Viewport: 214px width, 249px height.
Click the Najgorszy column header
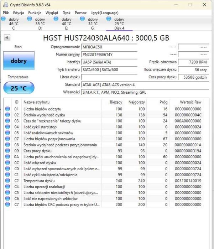135,102
